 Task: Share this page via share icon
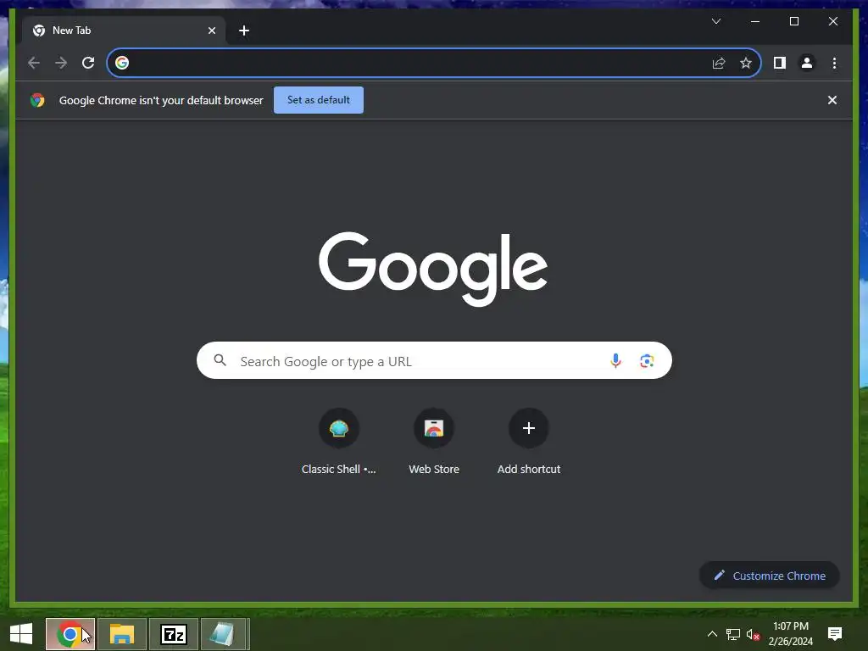(x=719, y=63)
